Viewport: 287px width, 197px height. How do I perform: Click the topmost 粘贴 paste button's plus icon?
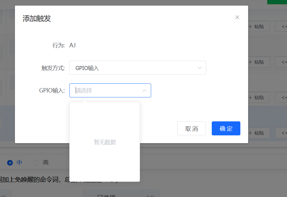(251, 26)
